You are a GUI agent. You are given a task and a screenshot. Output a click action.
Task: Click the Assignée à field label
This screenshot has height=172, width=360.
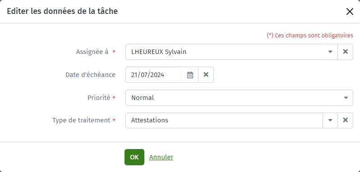coord(92,52)
